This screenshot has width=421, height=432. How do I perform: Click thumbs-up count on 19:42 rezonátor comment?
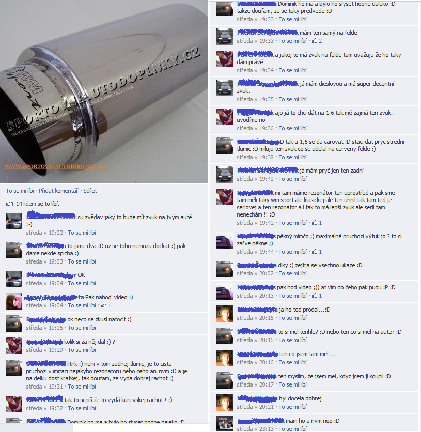pos(317,223)
